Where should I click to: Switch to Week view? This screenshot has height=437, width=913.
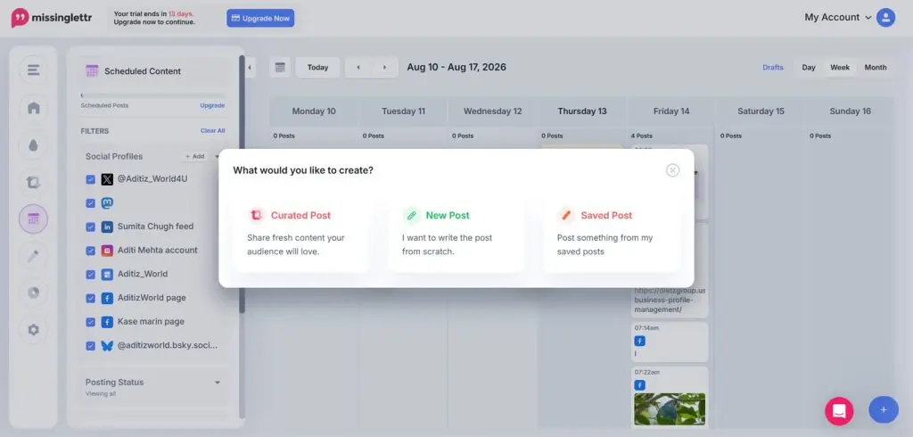[840, 67]
